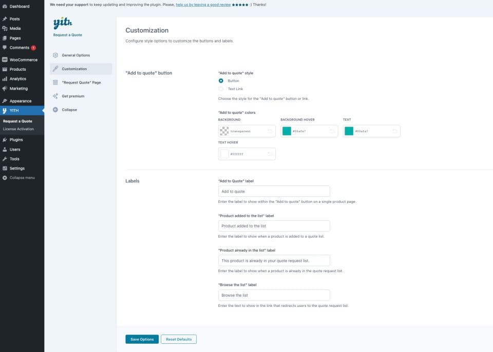Click the Tools wrench icon
Viewport: 493px width, 352px height.
[5, 159]
